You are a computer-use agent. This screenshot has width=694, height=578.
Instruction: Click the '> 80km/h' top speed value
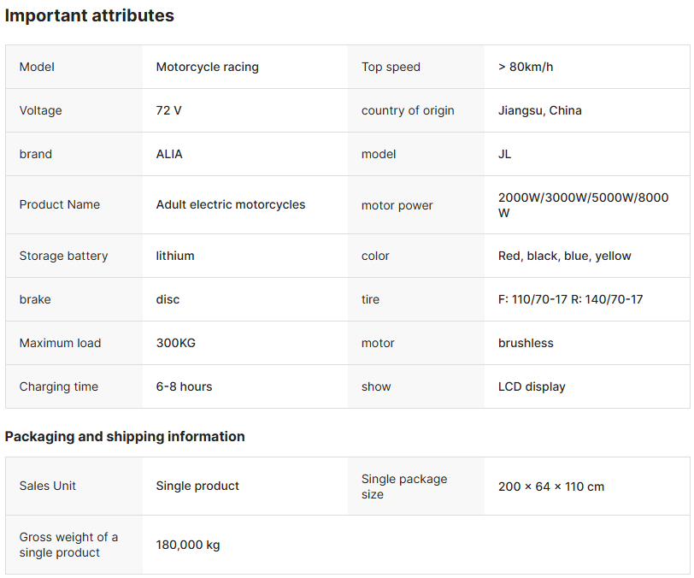coord(526,67)
